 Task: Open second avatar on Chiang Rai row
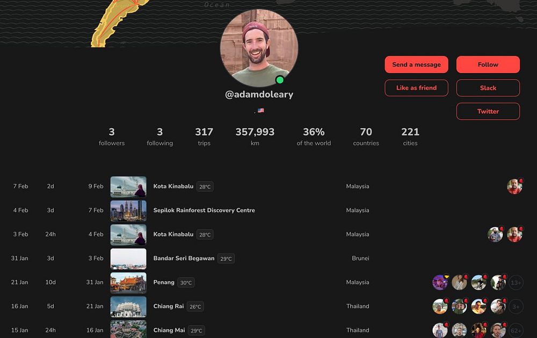(x=459, y=306)
